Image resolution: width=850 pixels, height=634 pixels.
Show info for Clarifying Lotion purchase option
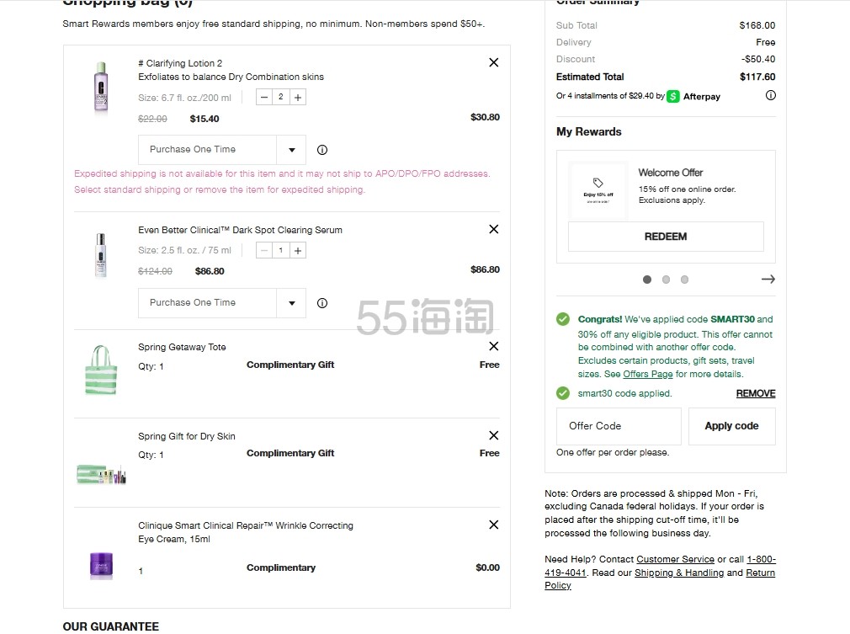(x=322, y=150)
